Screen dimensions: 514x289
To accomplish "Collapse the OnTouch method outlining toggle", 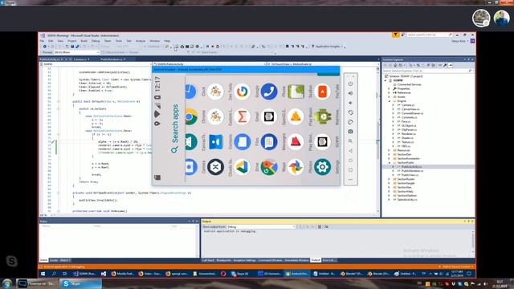I will (59, 102).
